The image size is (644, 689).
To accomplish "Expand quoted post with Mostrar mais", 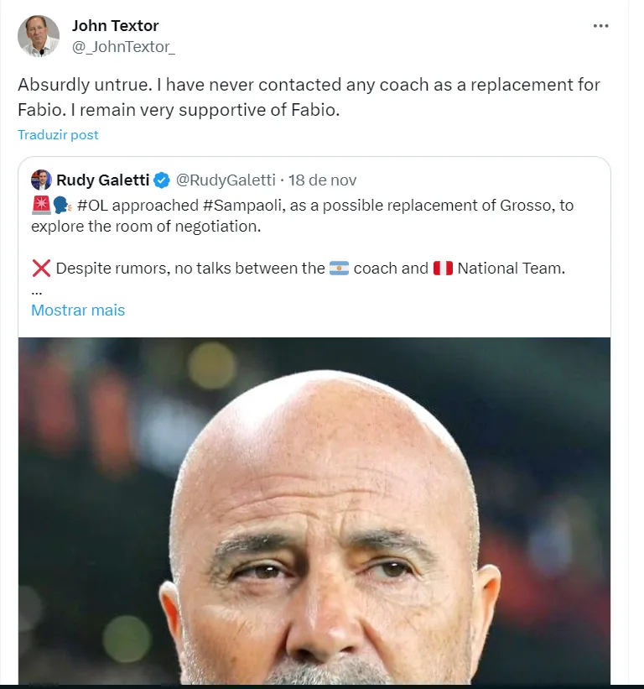I will (78, 311).
